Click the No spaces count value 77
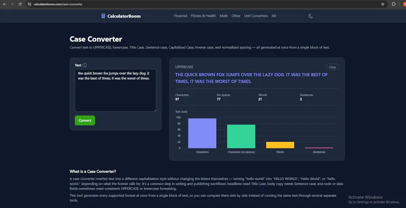The image size is (406, 208). 219,99
